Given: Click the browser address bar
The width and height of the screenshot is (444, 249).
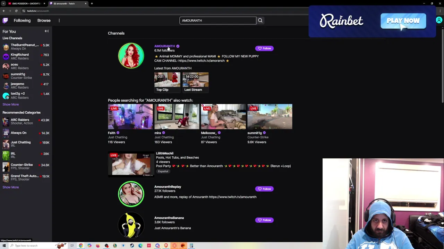Looking at the screenshot, I should (163, 11).
